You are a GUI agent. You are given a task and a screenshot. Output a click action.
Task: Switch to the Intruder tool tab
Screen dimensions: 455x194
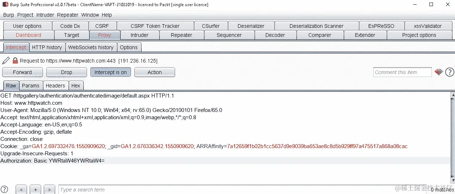tap(139, 35)
